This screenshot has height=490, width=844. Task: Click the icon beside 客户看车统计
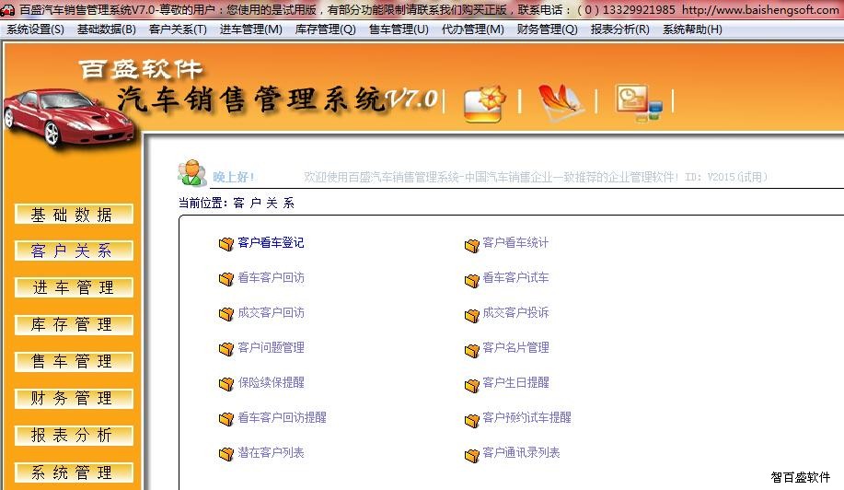471,244
